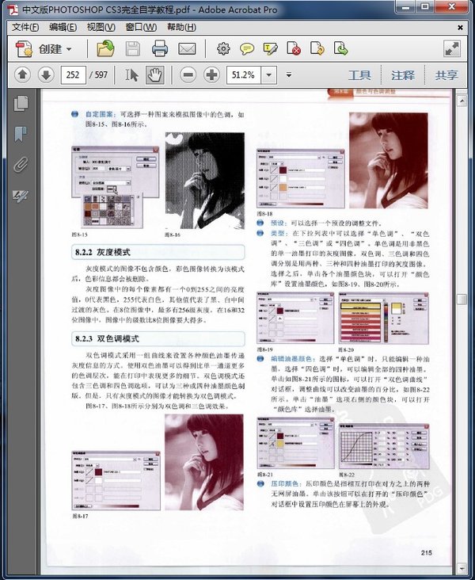Click the curve dialog figure 图8-22
This screenshot has height=580, width=475.
click(384, 446)
